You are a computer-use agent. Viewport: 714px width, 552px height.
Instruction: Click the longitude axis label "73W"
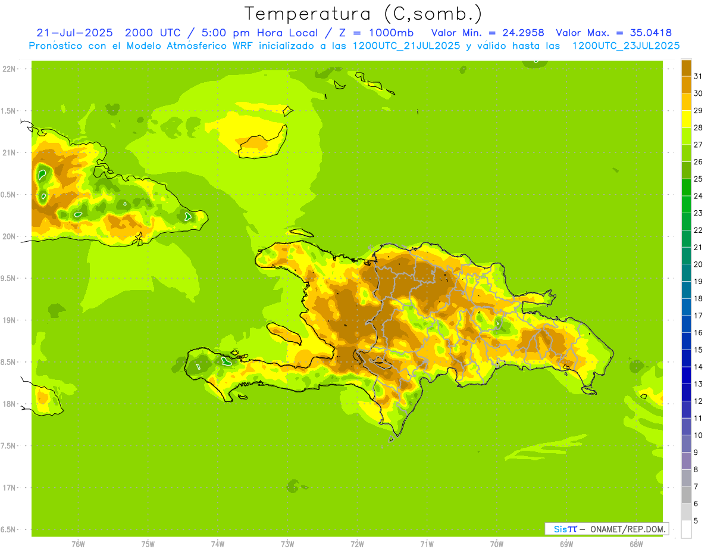point(287,544)
